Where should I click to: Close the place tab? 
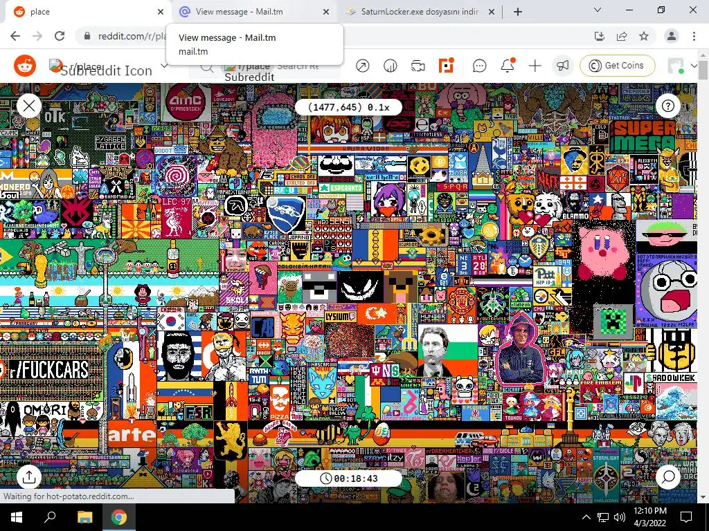point(161,12)
